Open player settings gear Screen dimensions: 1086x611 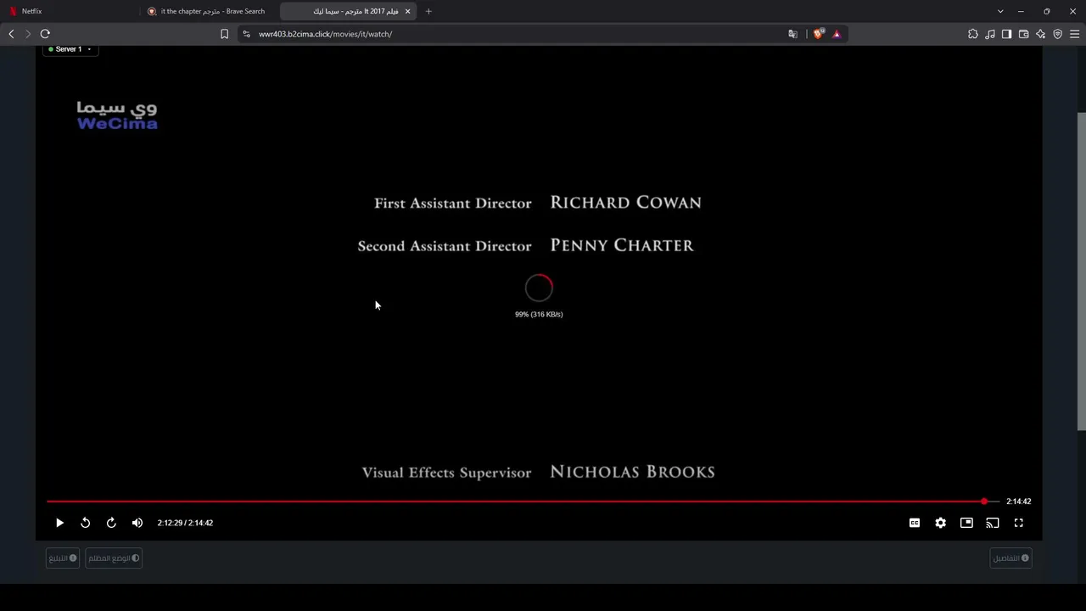(940, 523)
